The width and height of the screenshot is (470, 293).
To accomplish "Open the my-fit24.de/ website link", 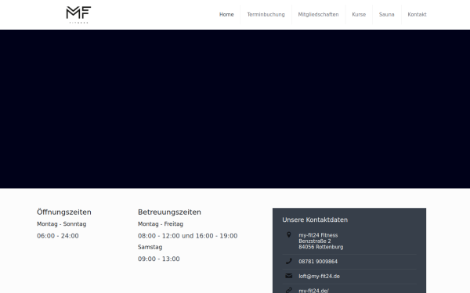I will coord(313,291).
